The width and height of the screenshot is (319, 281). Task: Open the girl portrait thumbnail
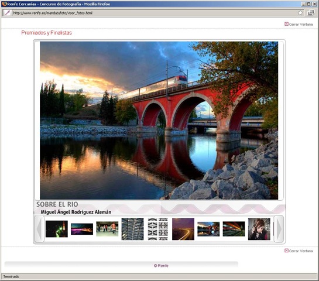click(259, 229)
